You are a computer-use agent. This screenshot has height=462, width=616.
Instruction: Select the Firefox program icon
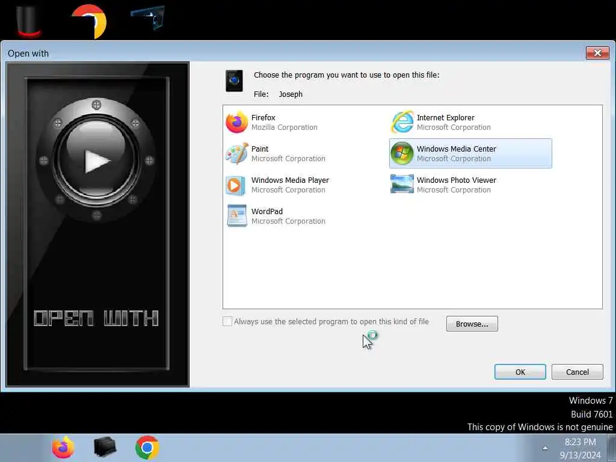pos(236,122)
